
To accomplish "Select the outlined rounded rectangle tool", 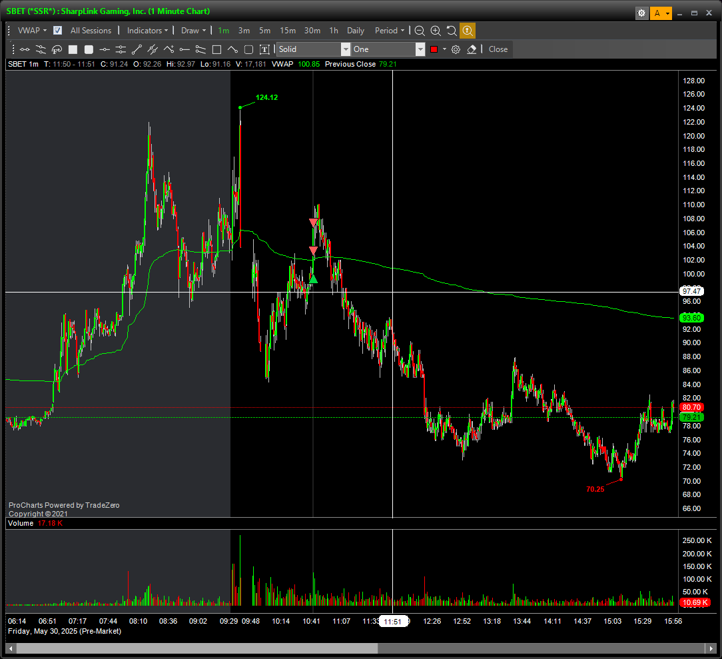I will coord(248,49).
